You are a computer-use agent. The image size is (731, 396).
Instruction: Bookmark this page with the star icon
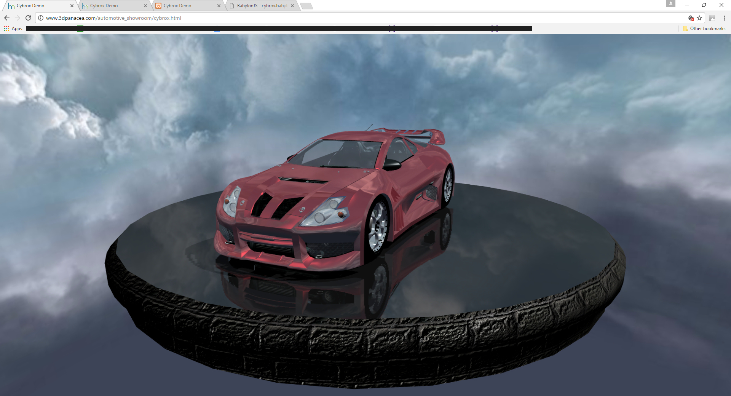pyautogui.click(x=699, y=18)
